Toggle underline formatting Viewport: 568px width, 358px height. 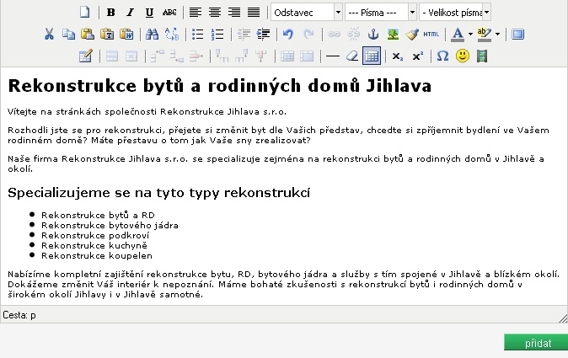[150, 13]
